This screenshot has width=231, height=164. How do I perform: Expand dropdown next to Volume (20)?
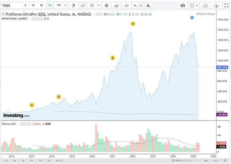click(17, 124)
